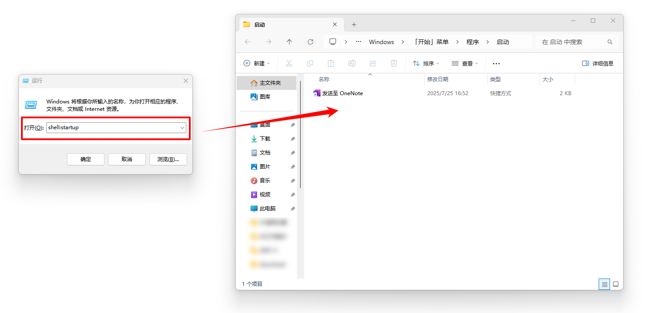Click the Cut scissors icon
Viewport: 645px width, 313px height.
click(289, 63)
